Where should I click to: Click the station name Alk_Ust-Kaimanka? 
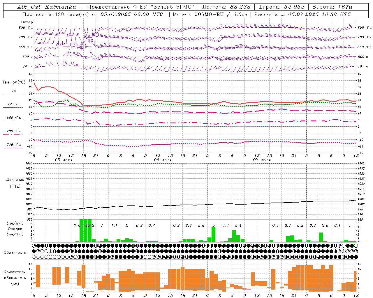(x=47, y=7)
